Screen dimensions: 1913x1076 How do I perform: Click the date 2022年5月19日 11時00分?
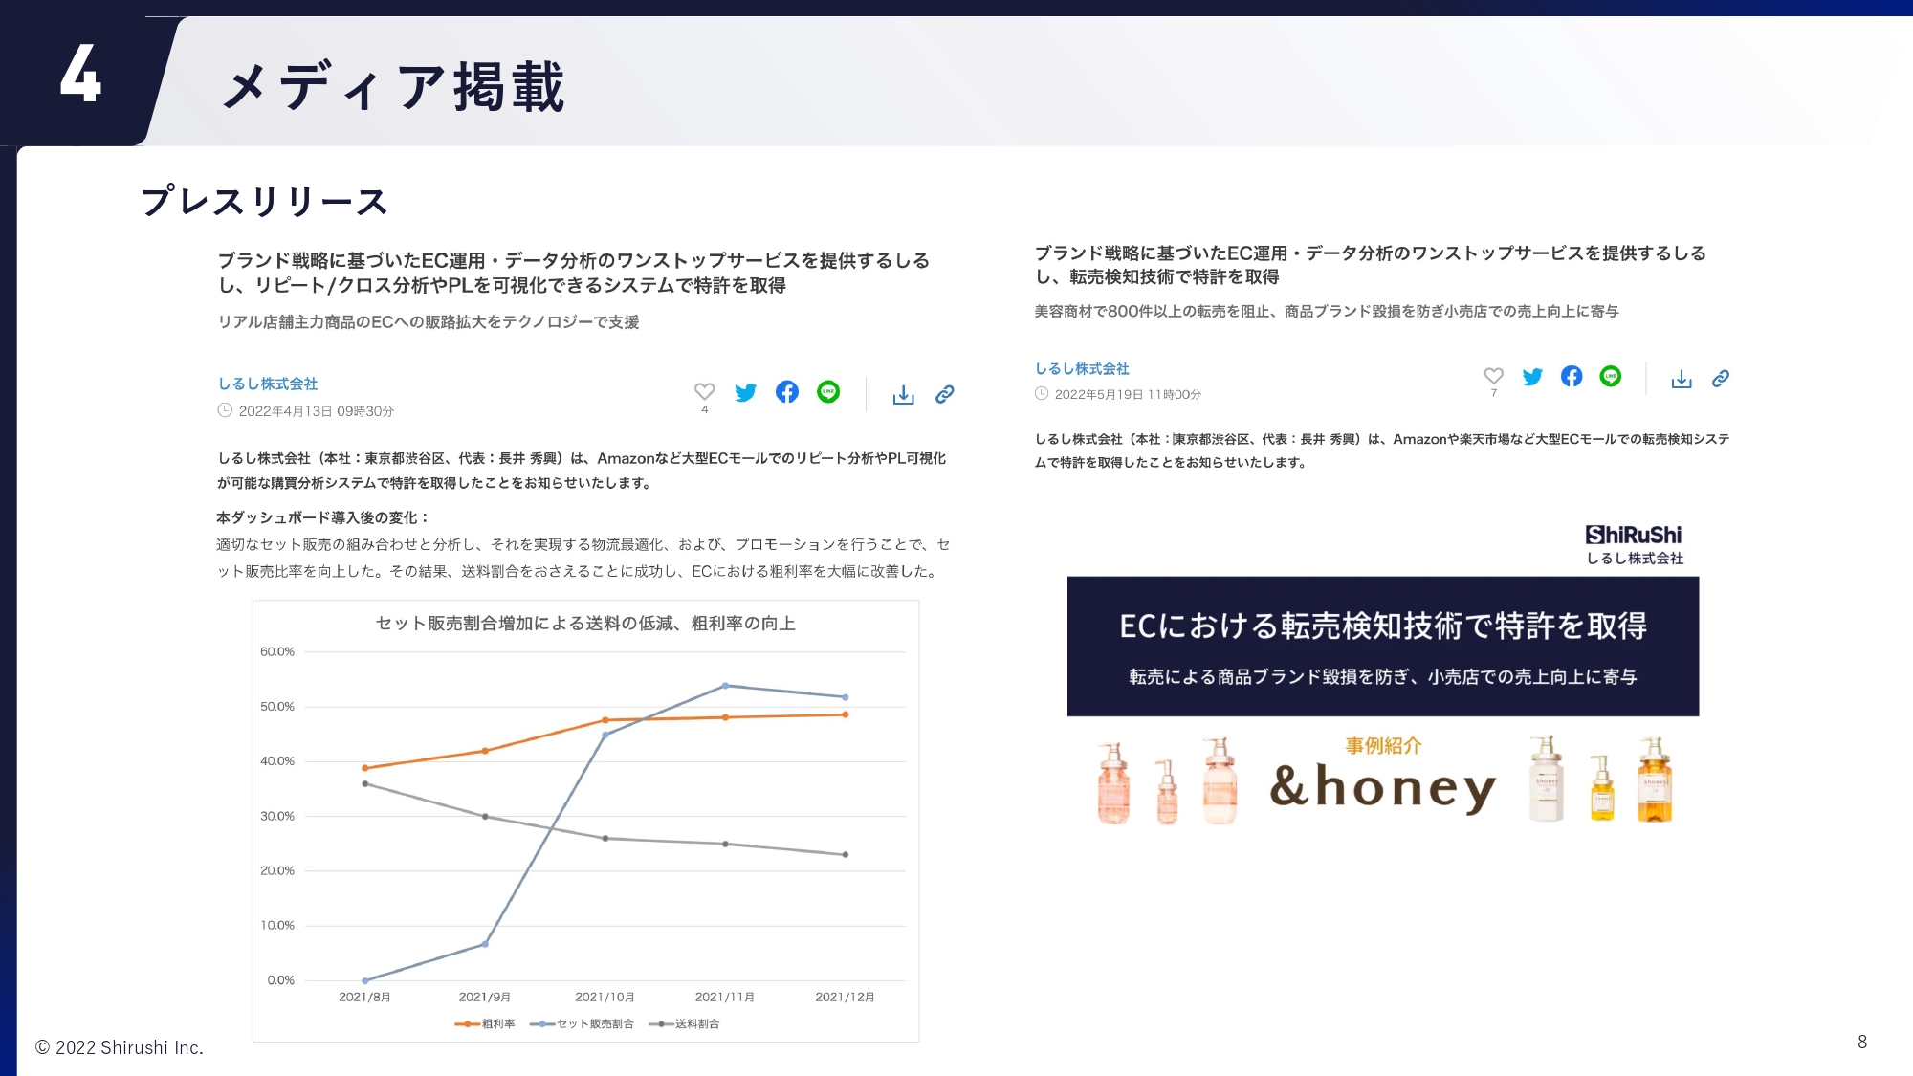1128,394
